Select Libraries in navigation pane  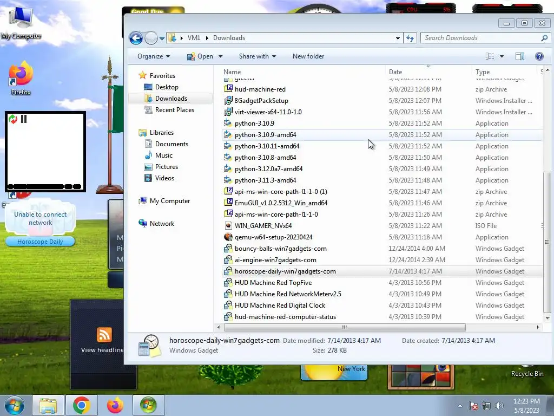click(x=161, y=133)
